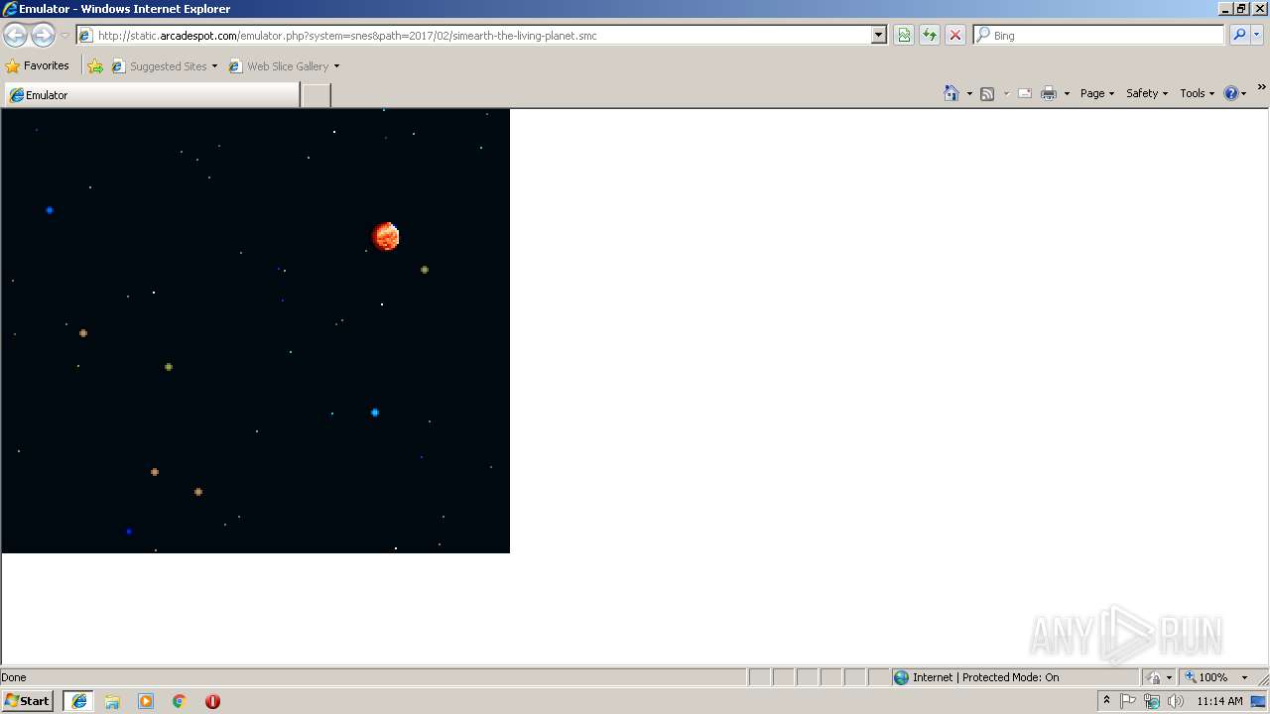Image resolution: width=1270 pixels, height=714 pixels.
Task: Click the red planet in the emulator
Action: [386, 236]
